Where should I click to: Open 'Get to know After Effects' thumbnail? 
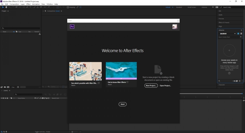121,71
